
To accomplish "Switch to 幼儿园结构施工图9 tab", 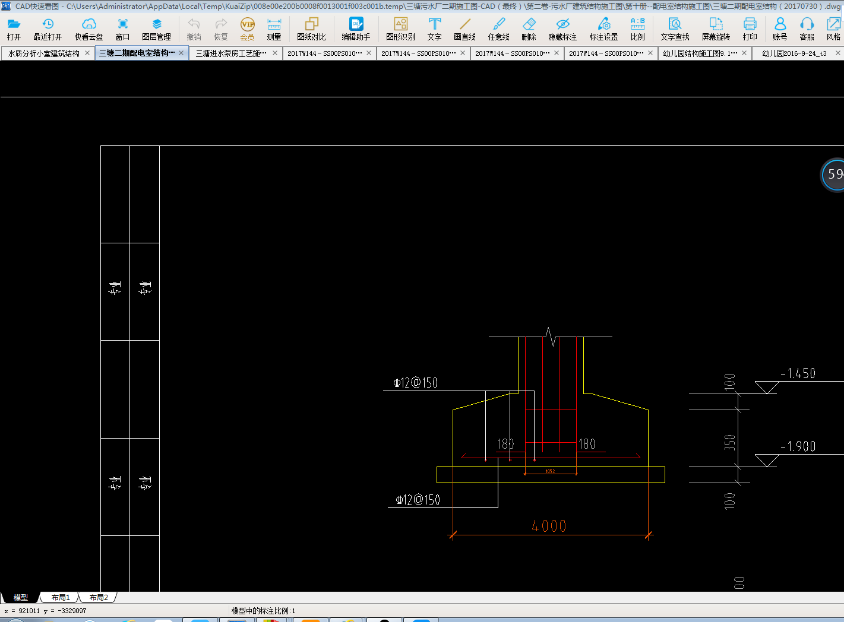I will (x=700, y=53).
